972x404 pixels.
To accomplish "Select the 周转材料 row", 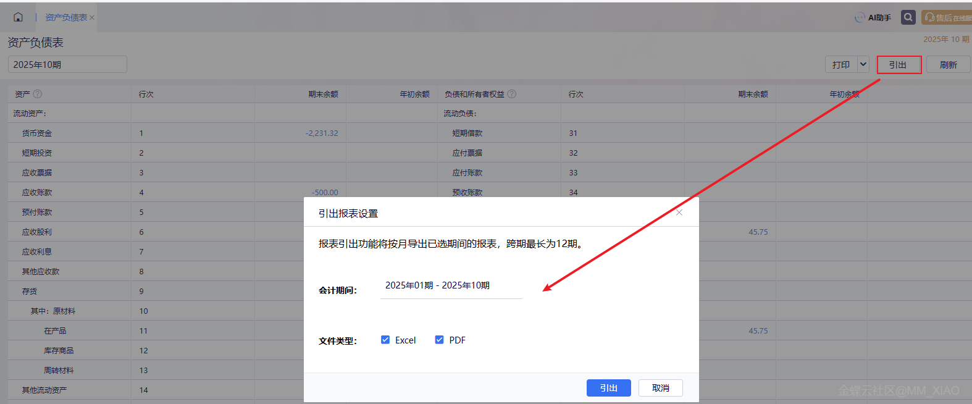I will pos(59,371).
